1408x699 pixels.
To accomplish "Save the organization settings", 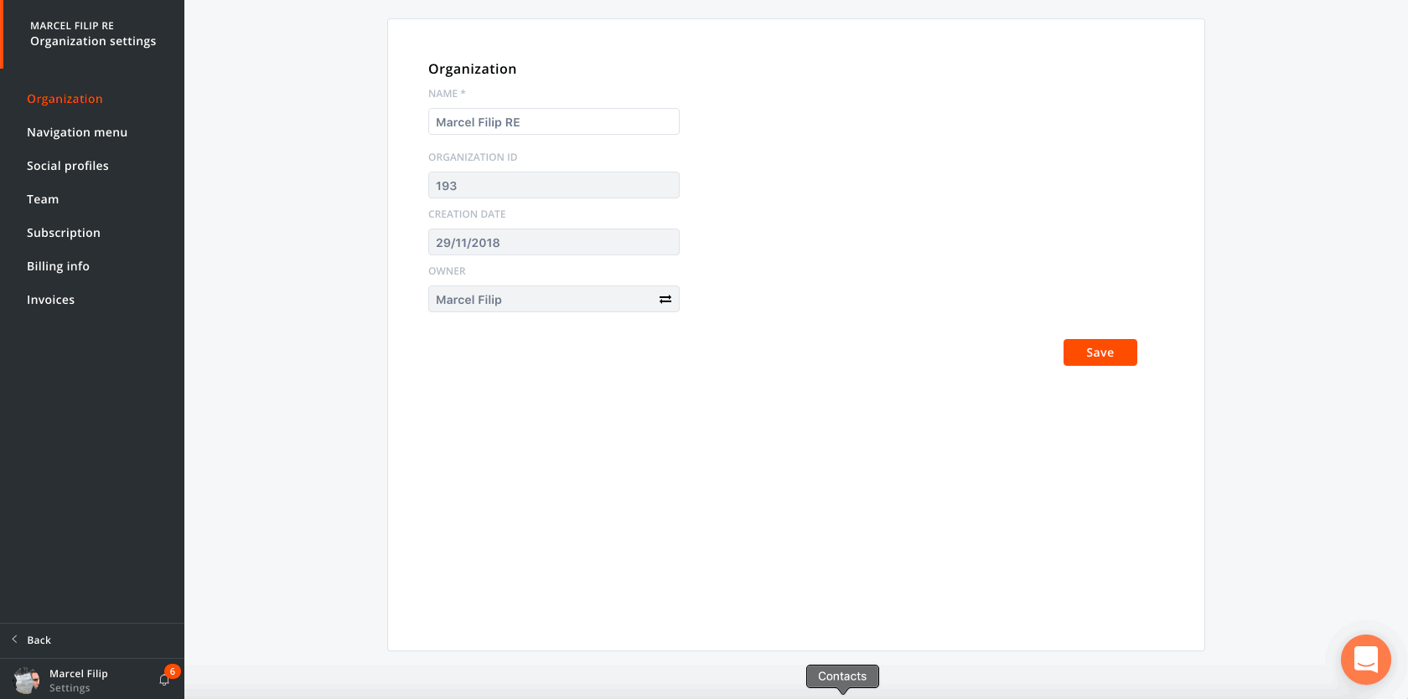I will [x=1100, y=352].
